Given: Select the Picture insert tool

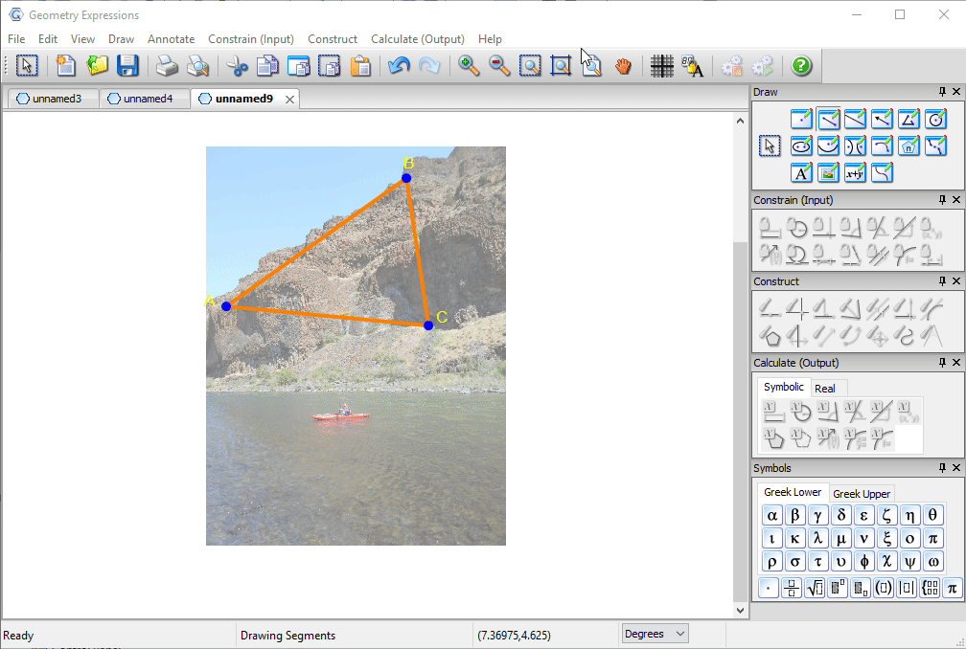Looking at the screenshot, I should 828,173.
